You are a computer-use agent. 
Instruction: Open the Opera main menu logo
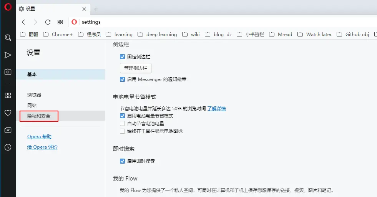tap(8, 7)
